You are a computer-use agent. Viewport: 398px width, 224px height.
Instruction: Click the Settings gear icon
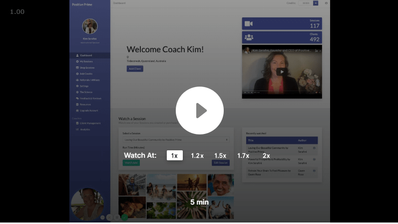pyautogui.click(x=77, y=86)
